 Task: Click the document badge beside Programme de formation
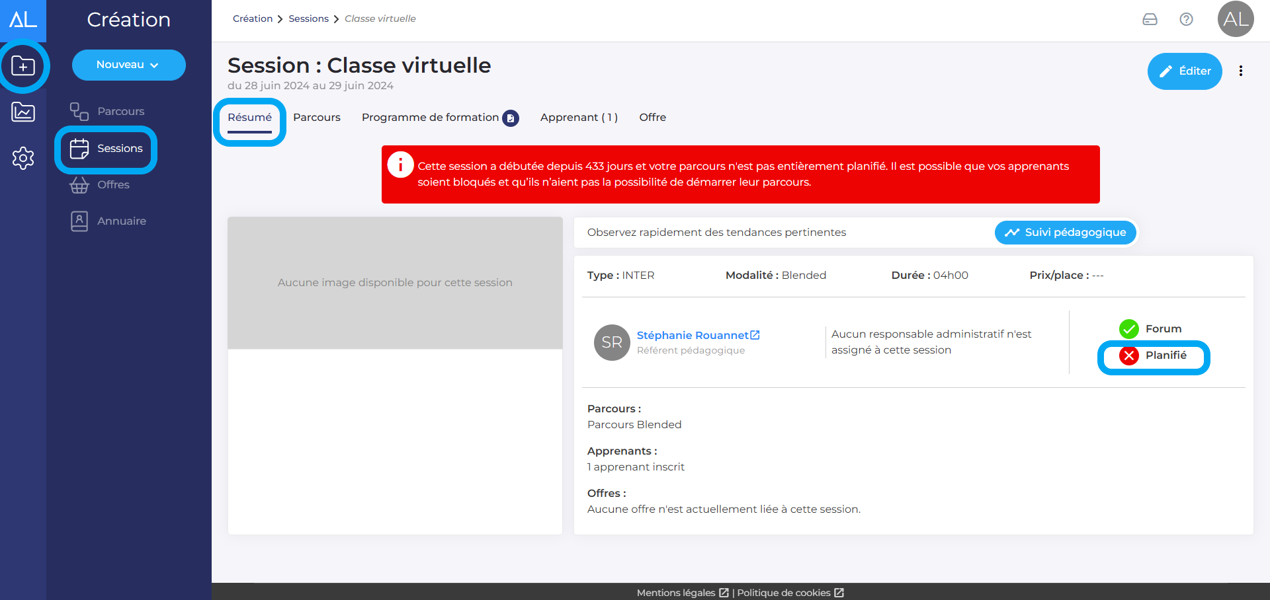(511, 118)
